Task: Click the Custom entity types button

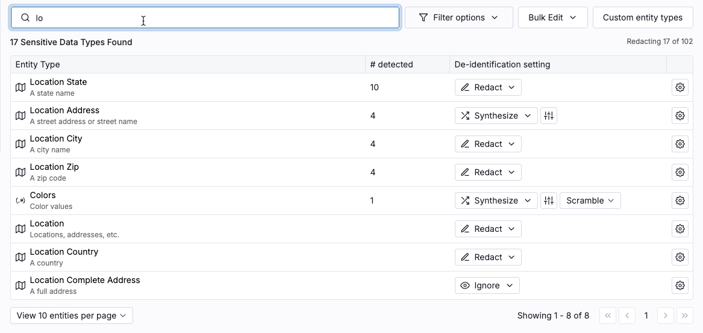Action: (x=643, y=17)
